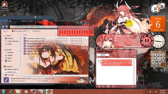Click the 'Buka dengan AIMP' button
The height and width of the screenshot is (94, 168).
click(19, 31)
